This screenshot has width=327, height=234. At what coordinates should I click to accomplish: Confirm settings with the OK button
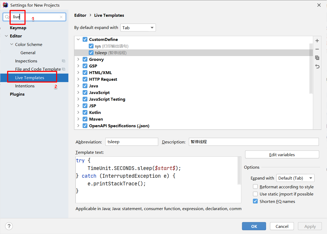tap(254, 226)
